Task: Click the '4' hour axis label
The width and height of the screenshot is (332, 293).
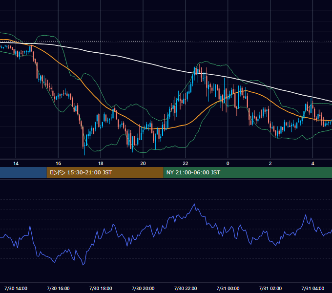Action: (313, 164)
